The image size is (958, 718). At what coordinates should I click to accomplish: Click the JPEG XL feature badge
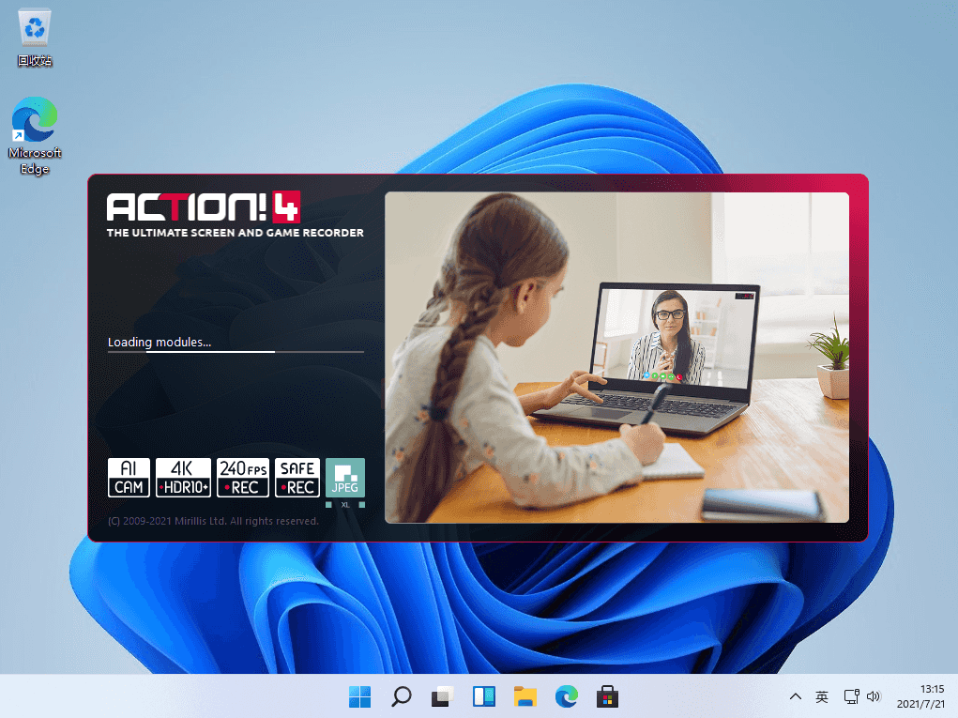[345, 482]
